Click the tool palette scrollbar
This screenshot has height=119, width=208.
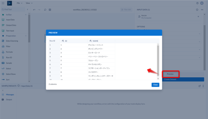coord(29,29)
